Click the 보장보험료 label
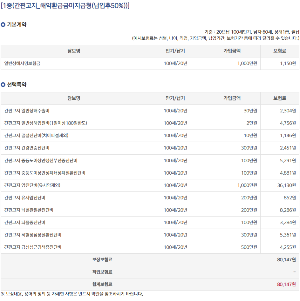Screen dimensions: 300x301 [102, 259]
